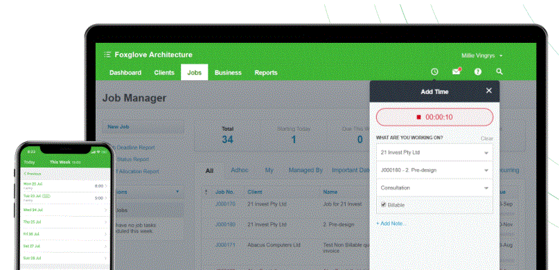The image size is (559, 270).
Task: Open Sat 27 Jul entry on phone
Action: 65,246
